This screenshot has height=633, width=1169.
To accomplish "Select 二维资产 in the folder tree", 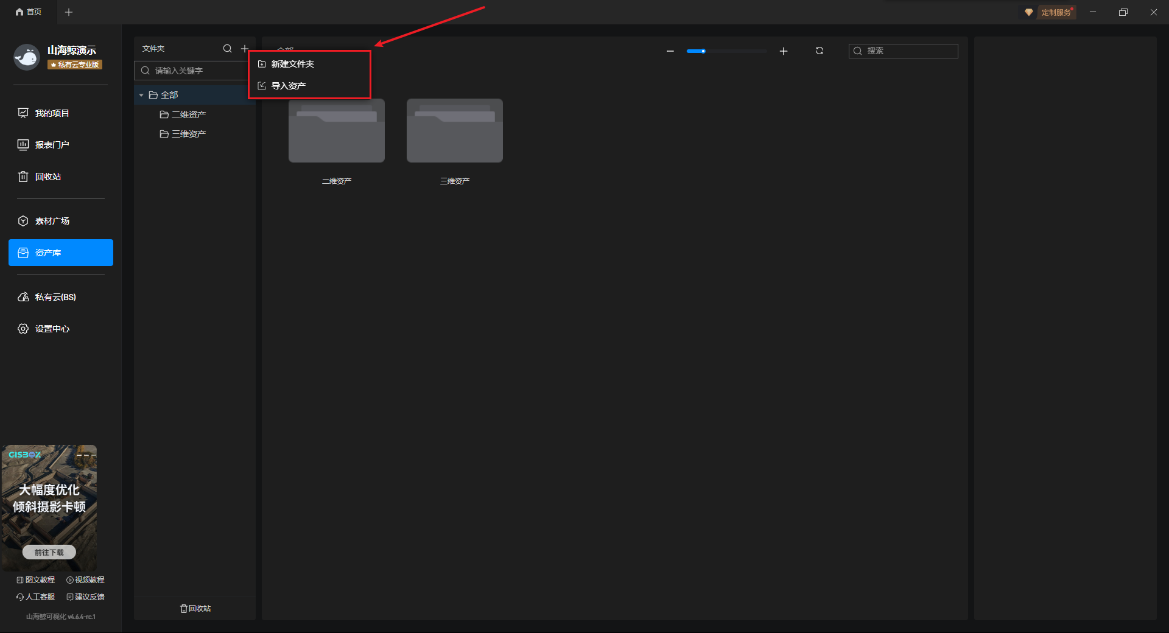I will [x=188, y=114].
